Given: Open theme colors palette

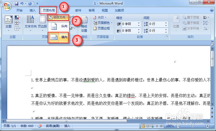Looking at the screenshot, I should 17,17.
